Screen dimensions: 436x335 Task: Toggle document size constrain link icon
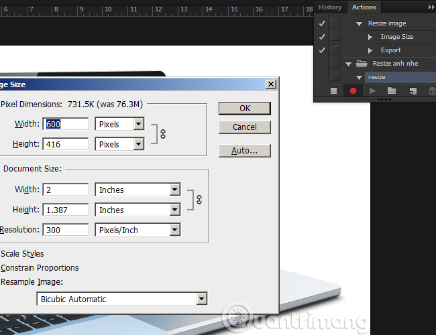[x=199, y=200]
